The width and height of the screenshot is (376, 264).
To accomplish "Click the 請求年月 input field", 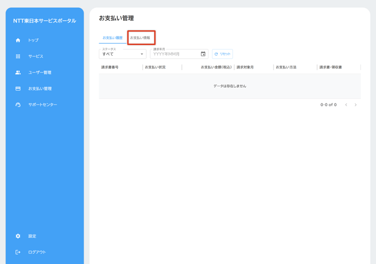I will click(x=175, y=54).
